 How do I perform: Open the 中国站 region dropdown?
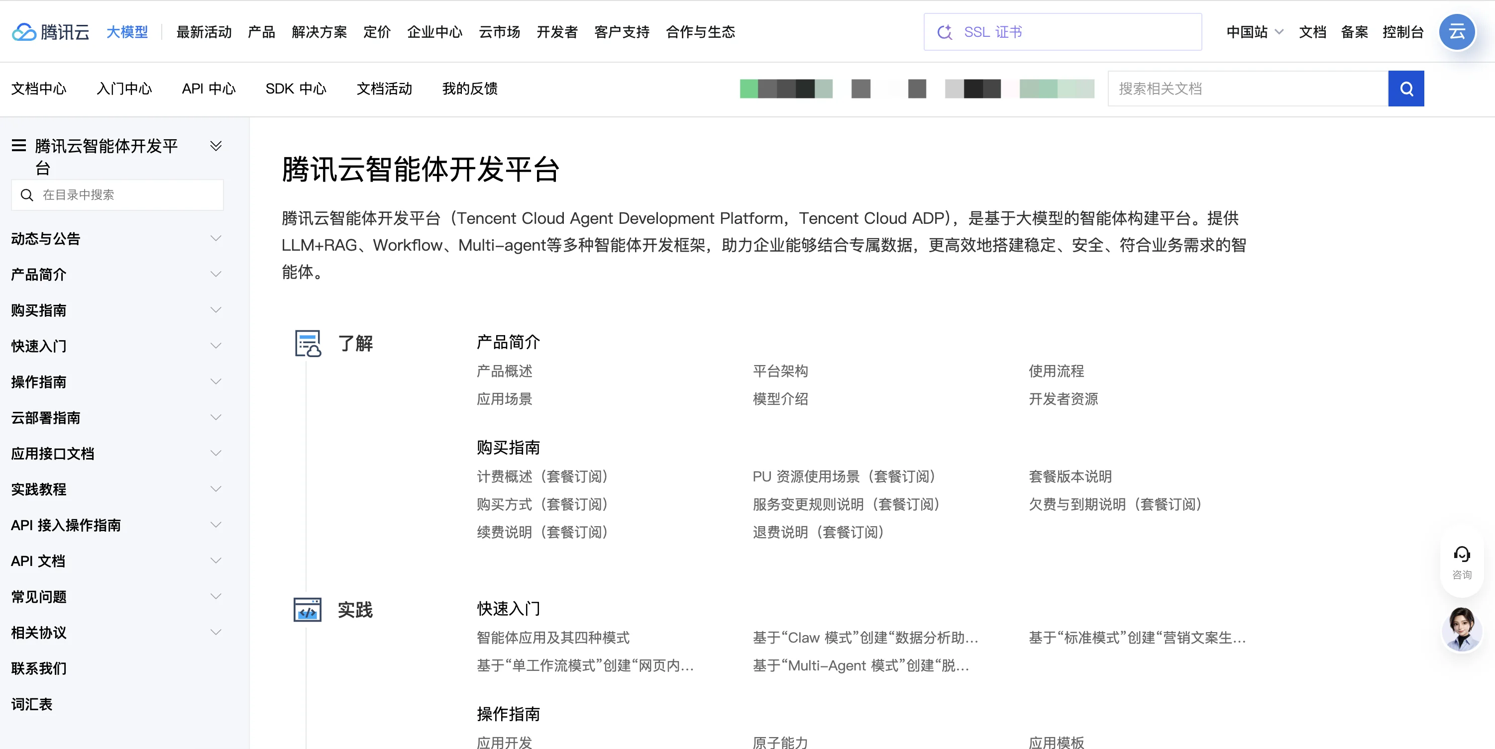coord(1255,32)
